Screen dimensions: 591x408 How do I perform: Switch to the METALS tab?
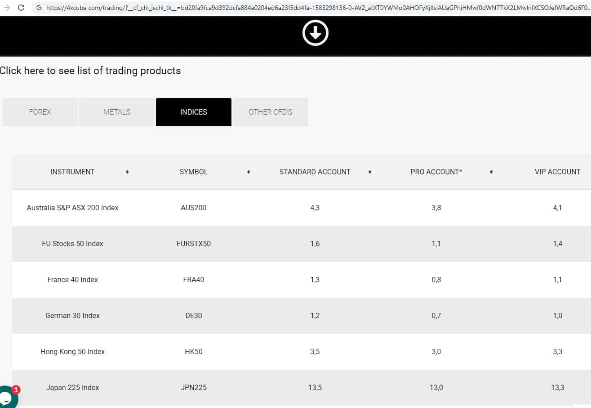(x=117, y=112)
